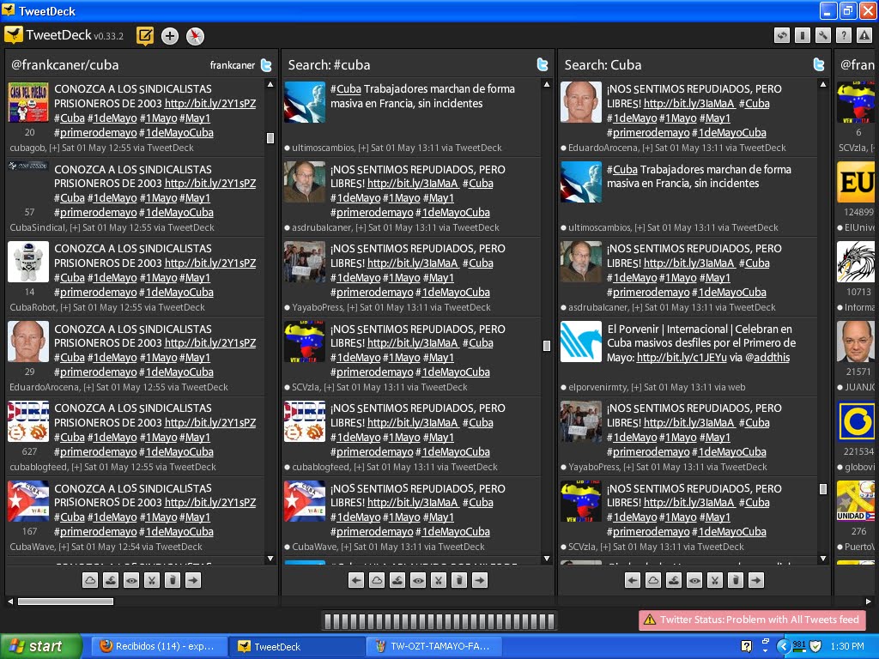Click scroll down arrow in Search: #cuba column
Viewport: 879px width, 659px height.
pos(547,559)
